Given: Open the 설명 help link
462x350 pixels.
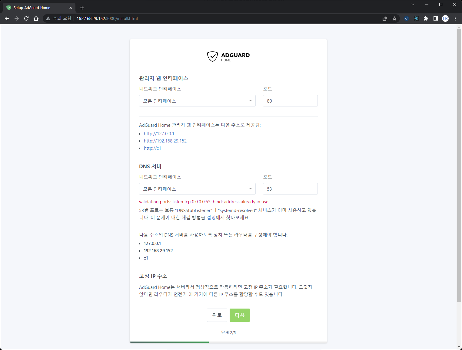Looking at the screenshot, I should (211, 218).
